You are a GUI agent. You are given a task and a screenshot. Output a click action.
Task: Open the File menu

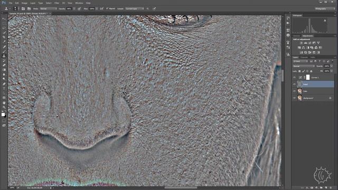pos(11,3)
